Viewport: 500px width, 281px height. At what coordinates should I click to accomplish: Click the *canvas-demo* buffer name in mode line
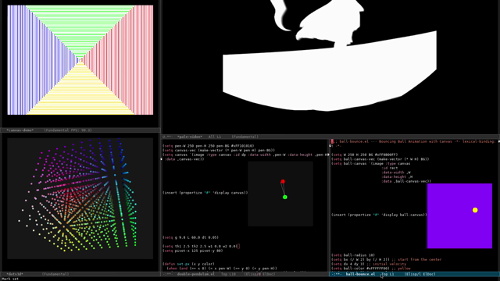(x=20, y=130)
